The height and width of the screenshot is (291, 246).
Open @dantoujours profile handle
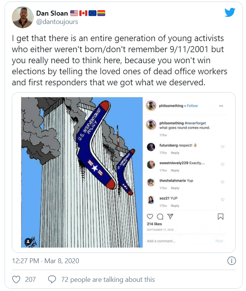[57, 22]
